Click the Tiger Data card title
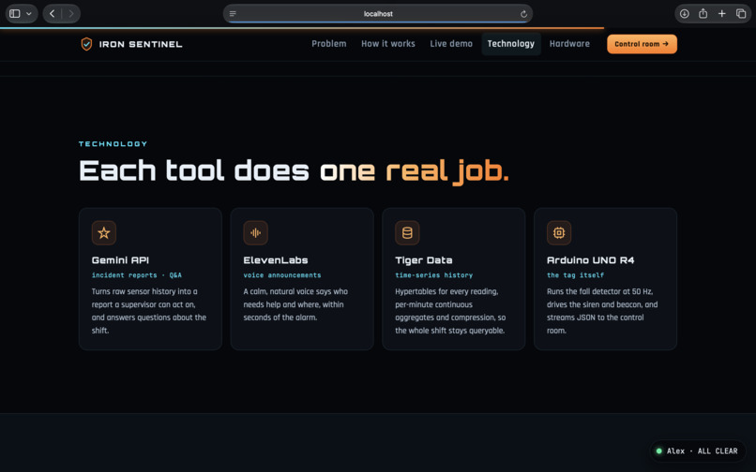Image resolution: width=756 pixels, height=472 pixels. click(424, 260)
